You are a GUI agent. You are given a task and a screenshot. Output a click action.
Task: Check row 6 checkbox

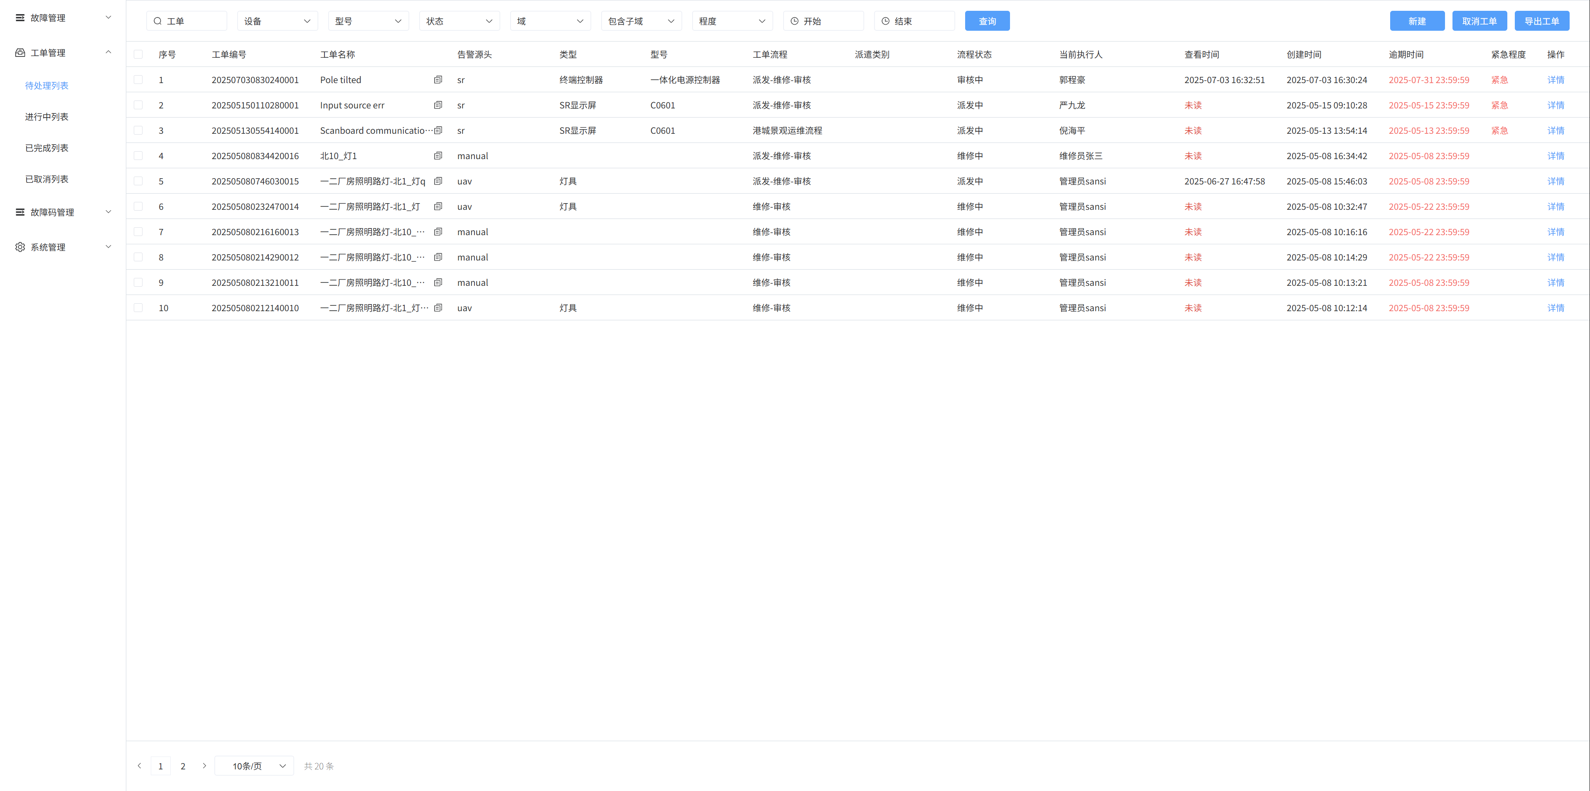[x=138, y=206]
